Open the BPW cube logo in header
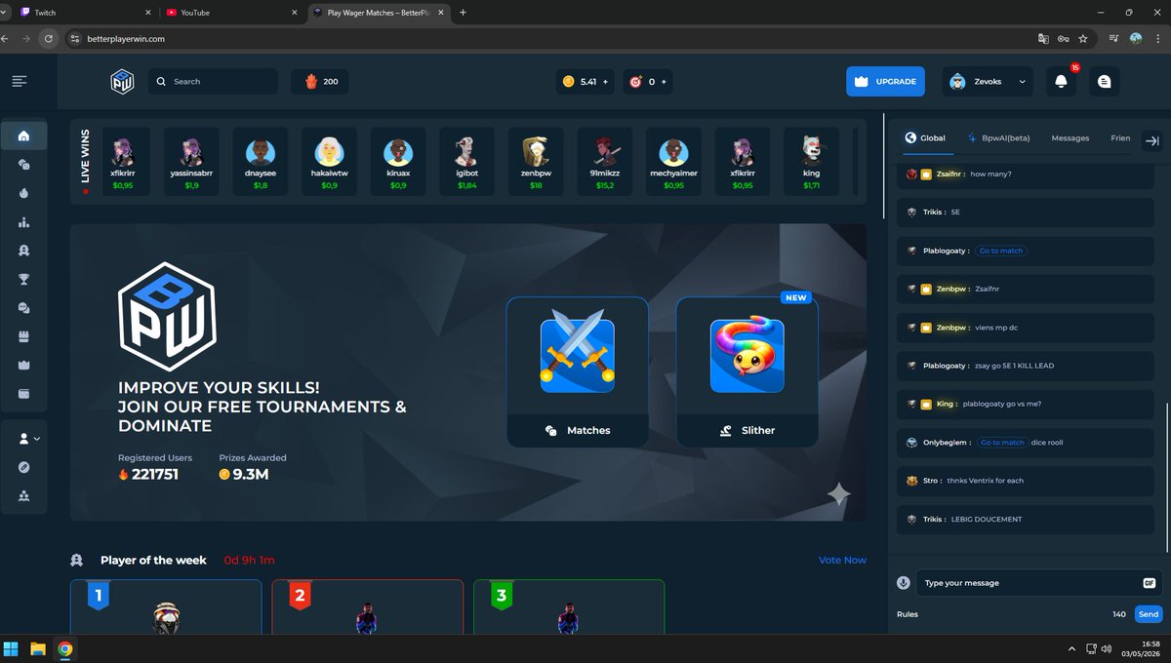Viewport: 1171px width, 663px height. [122, 81]
